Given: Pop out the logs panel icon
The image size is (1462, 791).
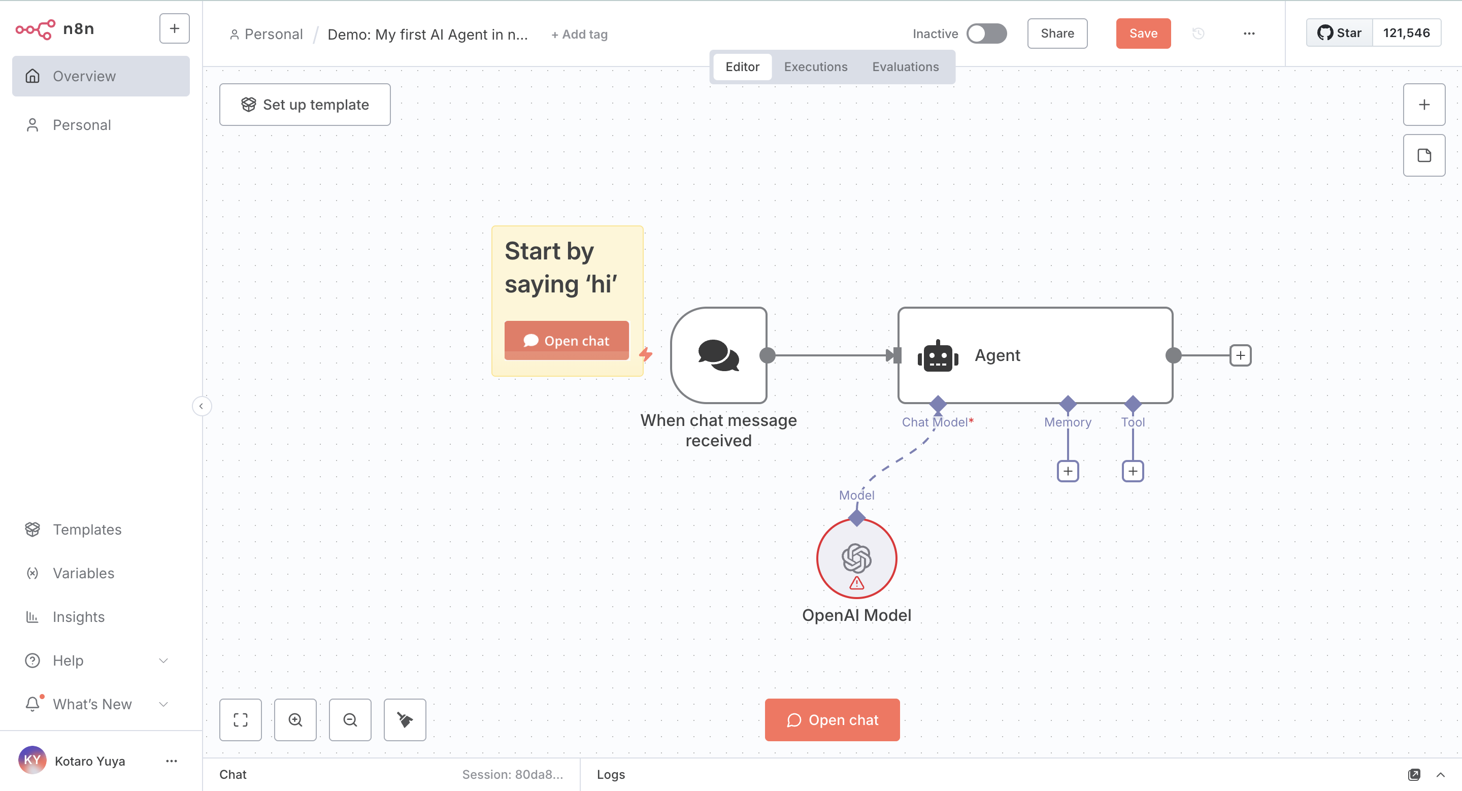Looking at the screenshot, I should pyautogui.click(x=1414, y=775).
